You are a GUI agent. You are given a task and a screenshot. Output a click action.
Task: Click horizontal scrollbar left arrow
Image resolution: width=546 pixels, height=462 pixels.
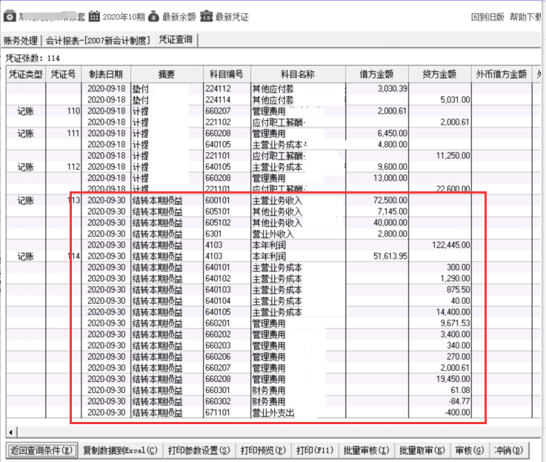(12, 433)
